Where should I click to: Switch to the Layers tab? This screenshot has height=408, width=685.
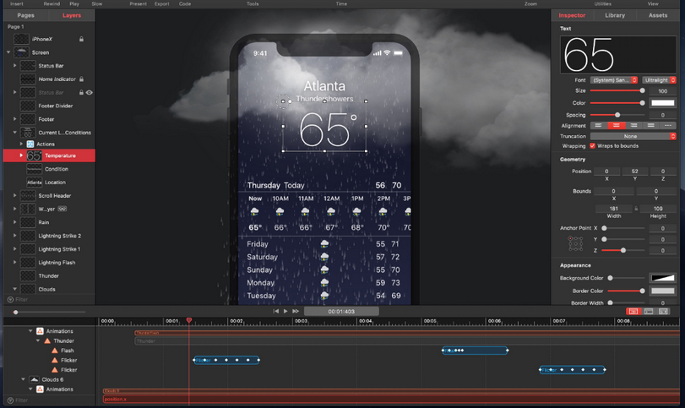(72, 15)
